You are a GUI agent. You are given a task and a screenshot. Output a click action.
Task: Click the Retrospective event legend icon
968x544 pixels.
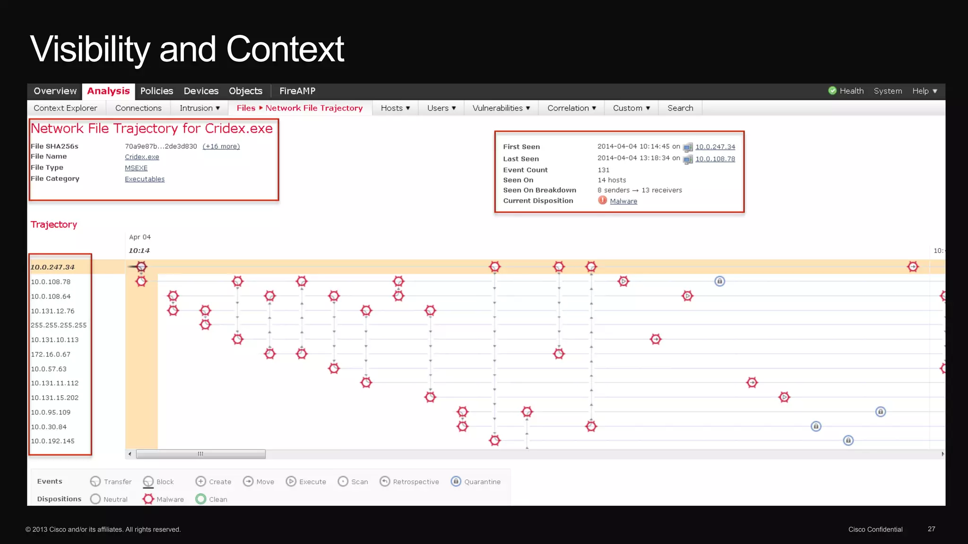pyautogui.click(x=385, y=481)
